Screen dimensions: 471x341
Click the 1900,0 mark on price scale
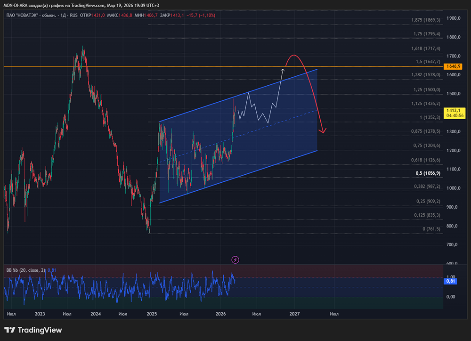tap(454, 18)
